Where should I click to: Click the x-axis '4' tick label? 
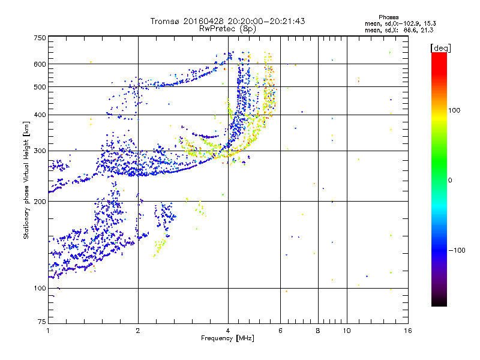pyautogui.click(x=228, y=331)
